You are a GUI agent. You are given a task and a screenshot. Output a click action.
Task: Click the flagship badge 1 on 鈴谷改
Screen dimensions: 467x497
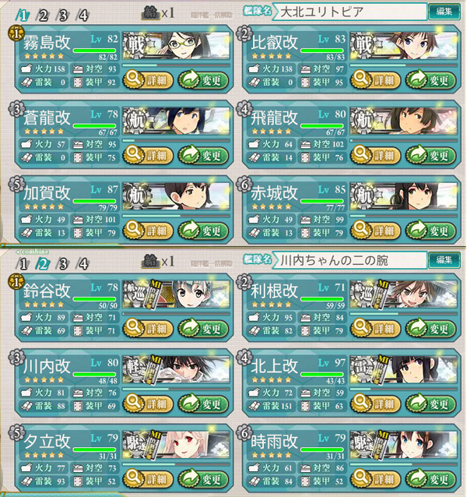16,282
